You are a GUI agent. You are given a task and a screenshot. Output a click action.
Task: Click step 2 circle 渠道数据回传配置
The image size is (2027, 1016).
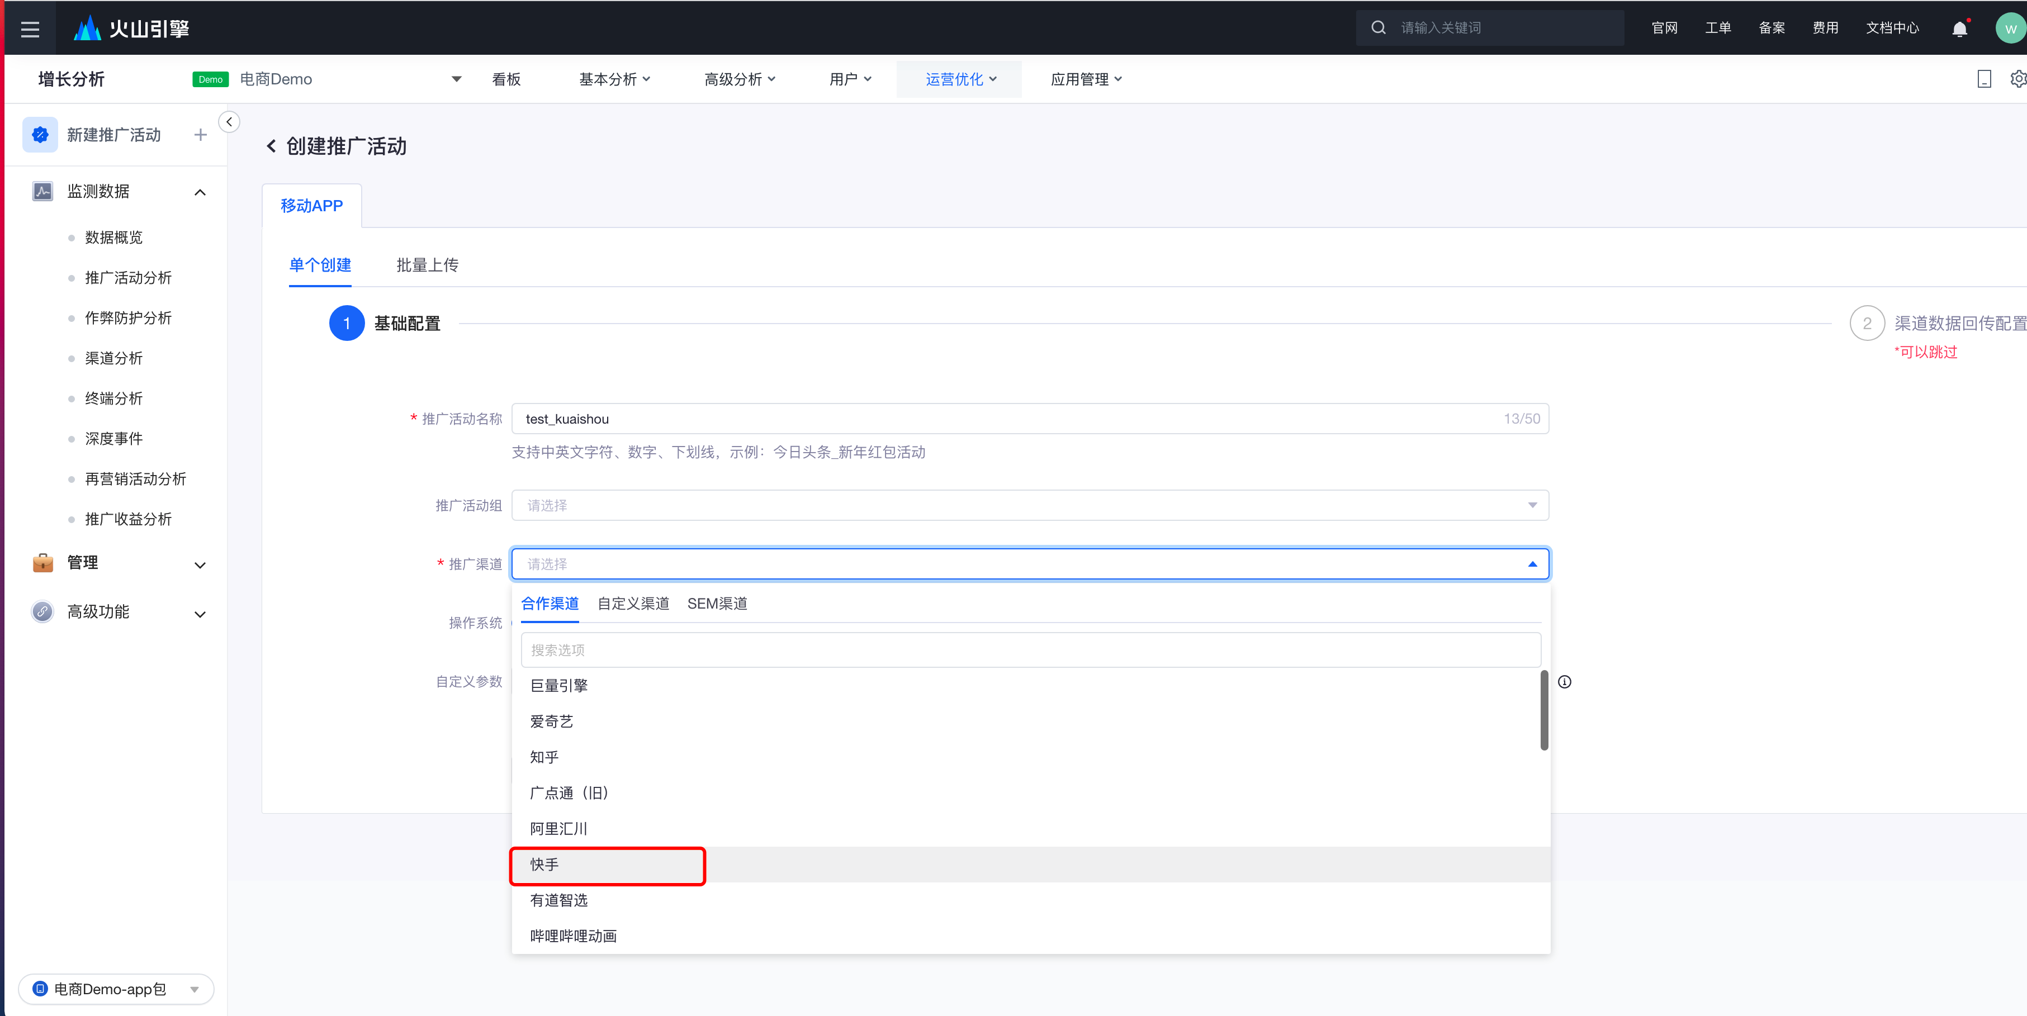tap(1867, 323)
